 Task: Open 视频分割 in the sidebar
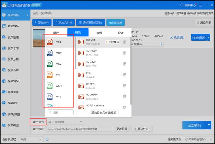15,59
